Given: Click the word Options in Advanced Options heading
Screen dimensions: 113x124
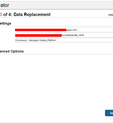Looking at the screenshot, I should (x=17, y=51).
